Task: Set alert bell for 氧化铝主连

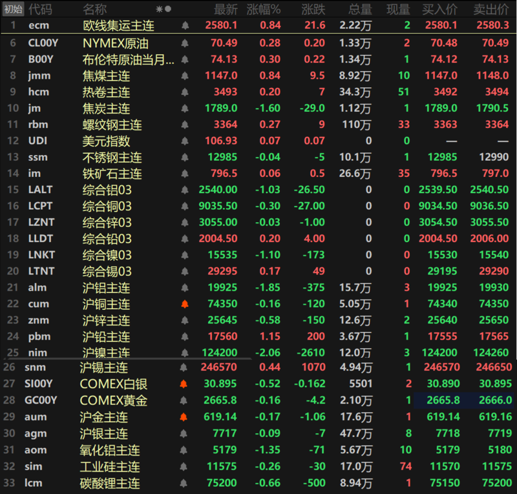Action: click(184, 450)
